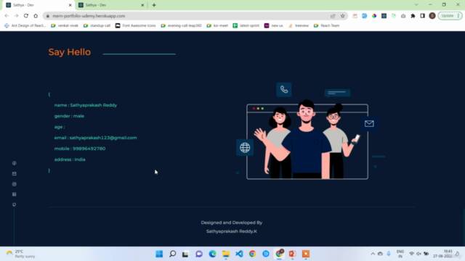Click the address : India line

click(70, 159)
